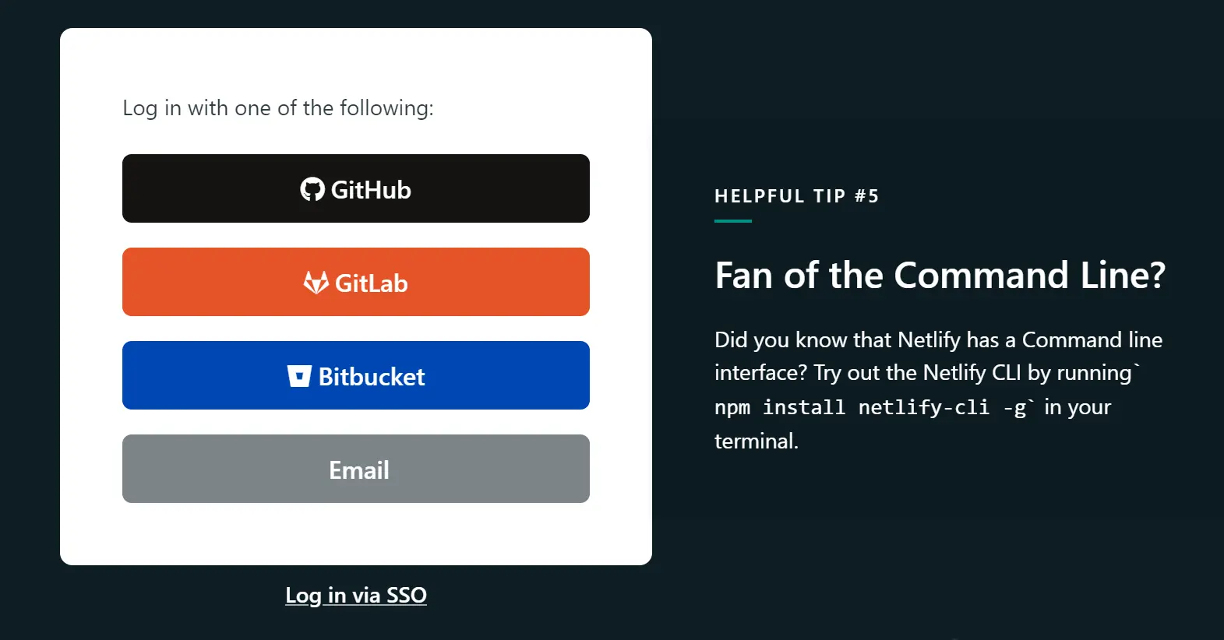
Task: Click the 'Fan of the Command Line?' heading
Action: click(940, 276)
